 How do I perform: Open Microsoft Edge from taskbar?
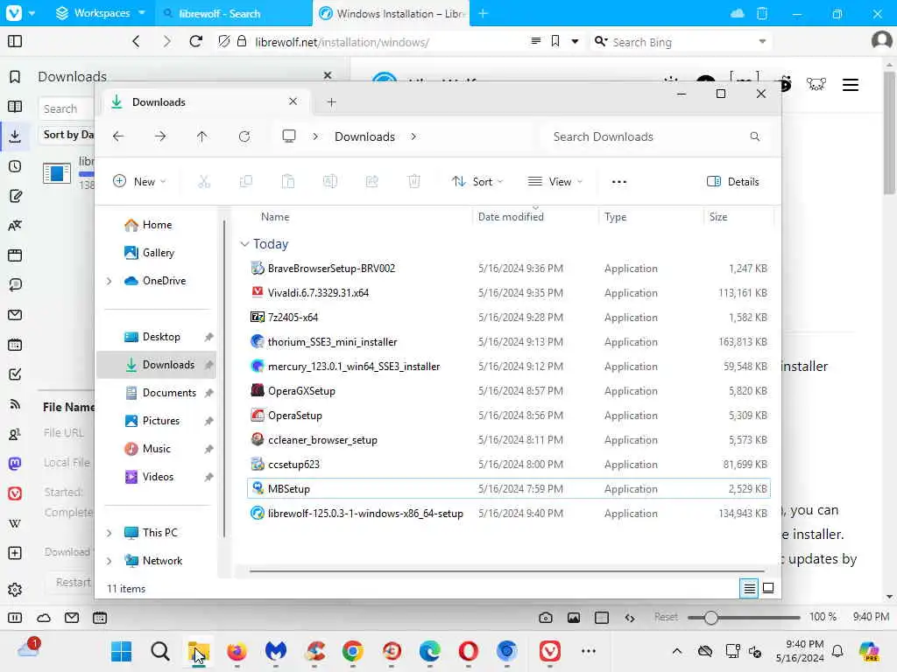[x=429, y=651]
